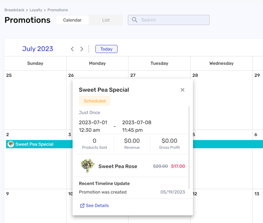Click the Scheduled status badge
Image resolution: width=263 pixels, height=223 pixels.
pyautogui.click(x=95, y=101)
